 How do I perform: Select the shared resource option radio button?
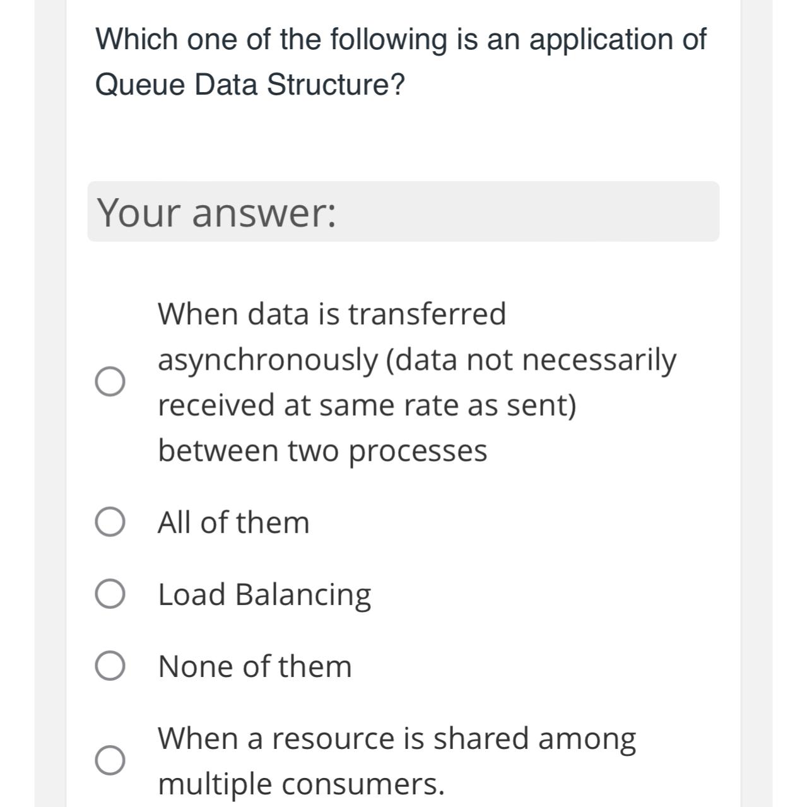tap(110, 760)
